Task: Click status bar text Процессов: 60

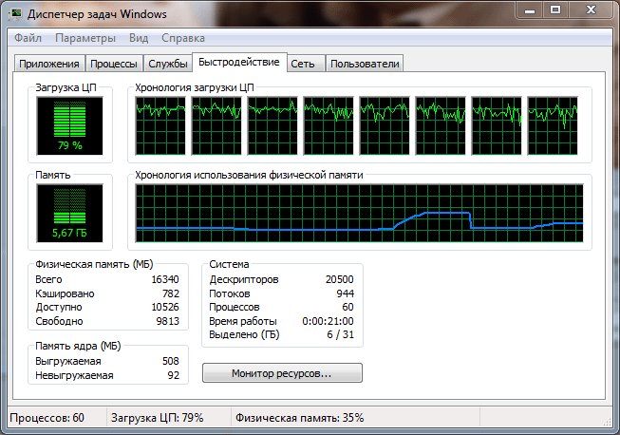Action: point(47,418)
